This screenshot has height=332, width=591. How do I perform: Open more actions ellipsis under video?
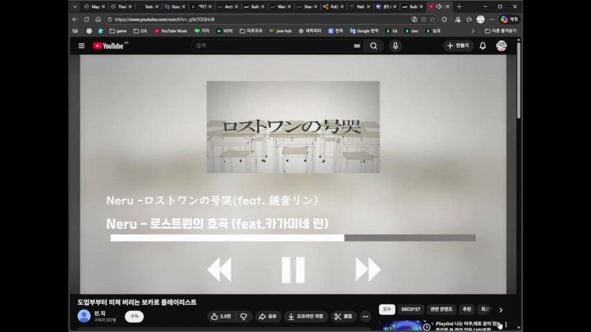coord(365,317)
